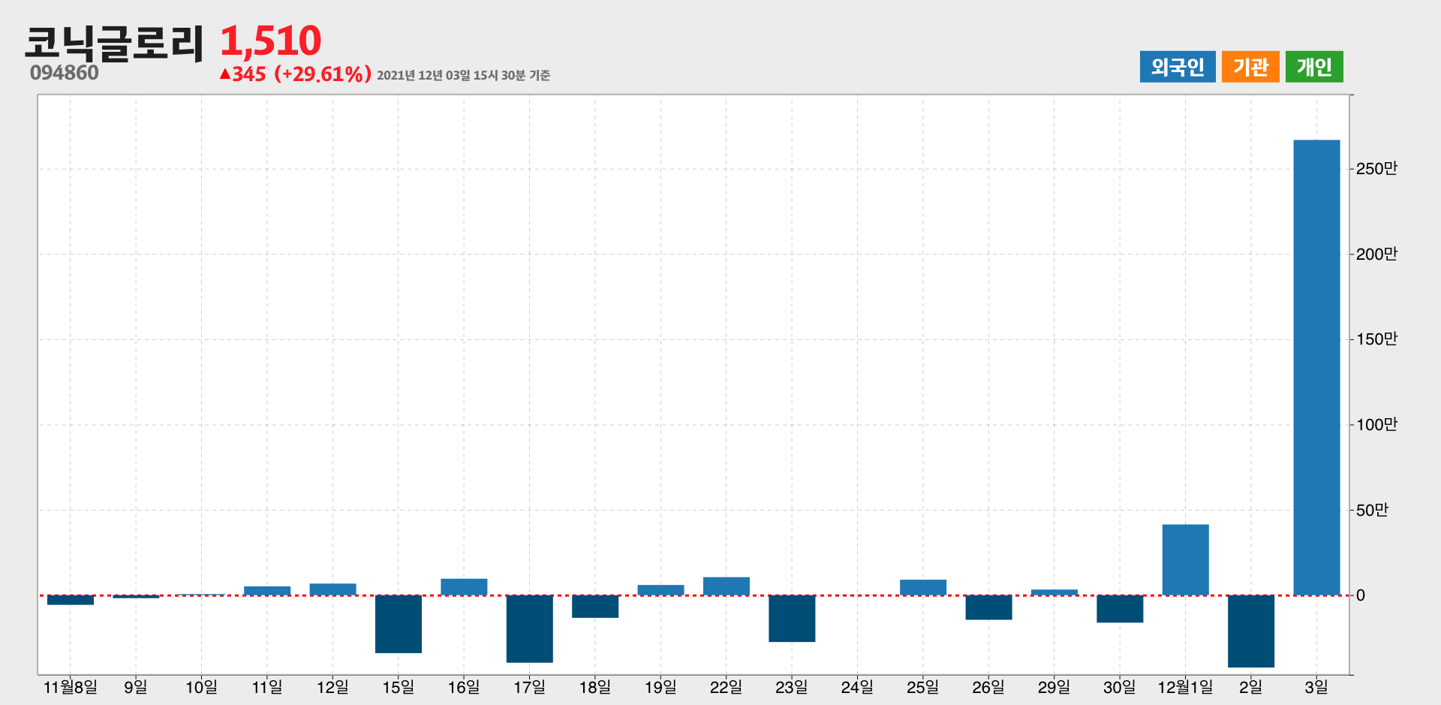Click the current price 1,510
Image resolution: width=1441 pixels, height=705 pixels.
click(x=271, y=41)
